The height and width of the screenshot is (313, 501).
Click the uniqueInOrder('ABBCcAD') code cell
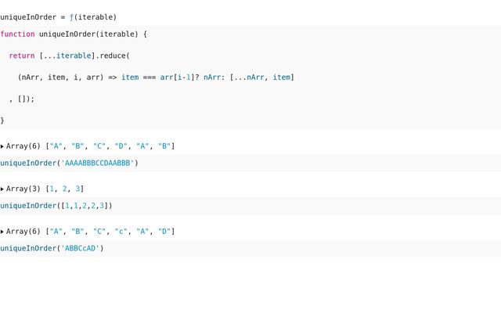(52, 248)
